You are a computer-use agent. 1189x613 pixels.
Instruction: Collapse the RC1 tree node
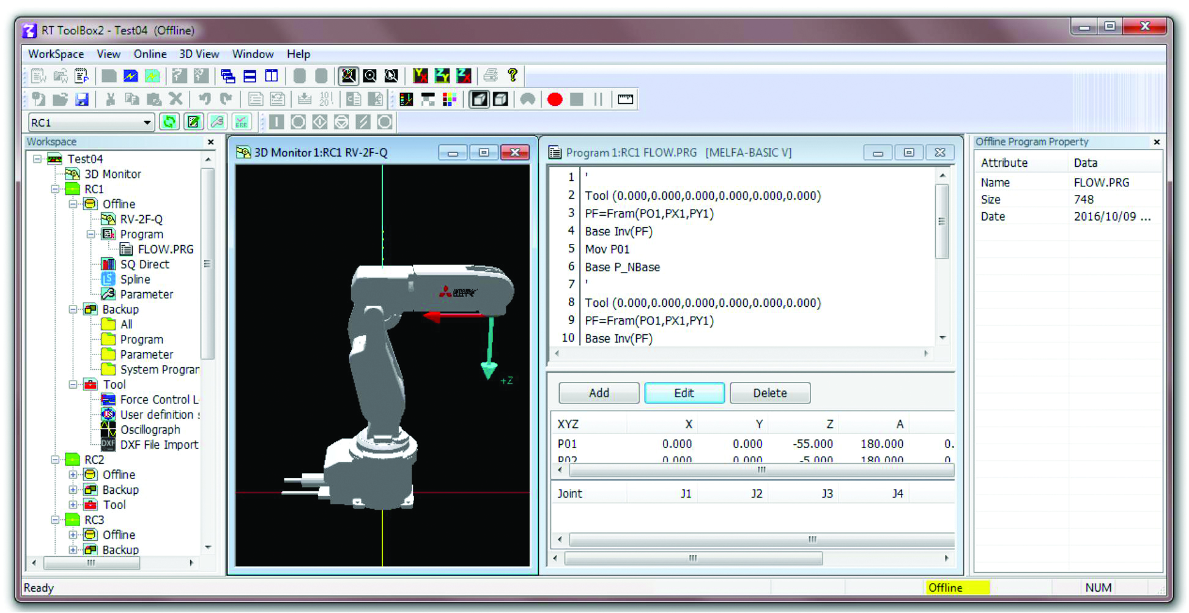(56, 189)
